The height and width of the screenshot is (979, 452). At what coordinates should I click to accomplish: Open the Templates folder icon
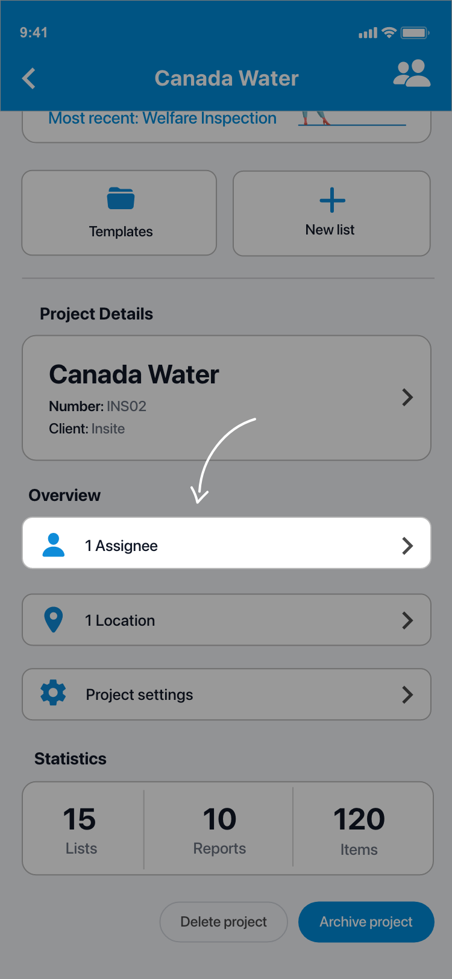(121, 198)
